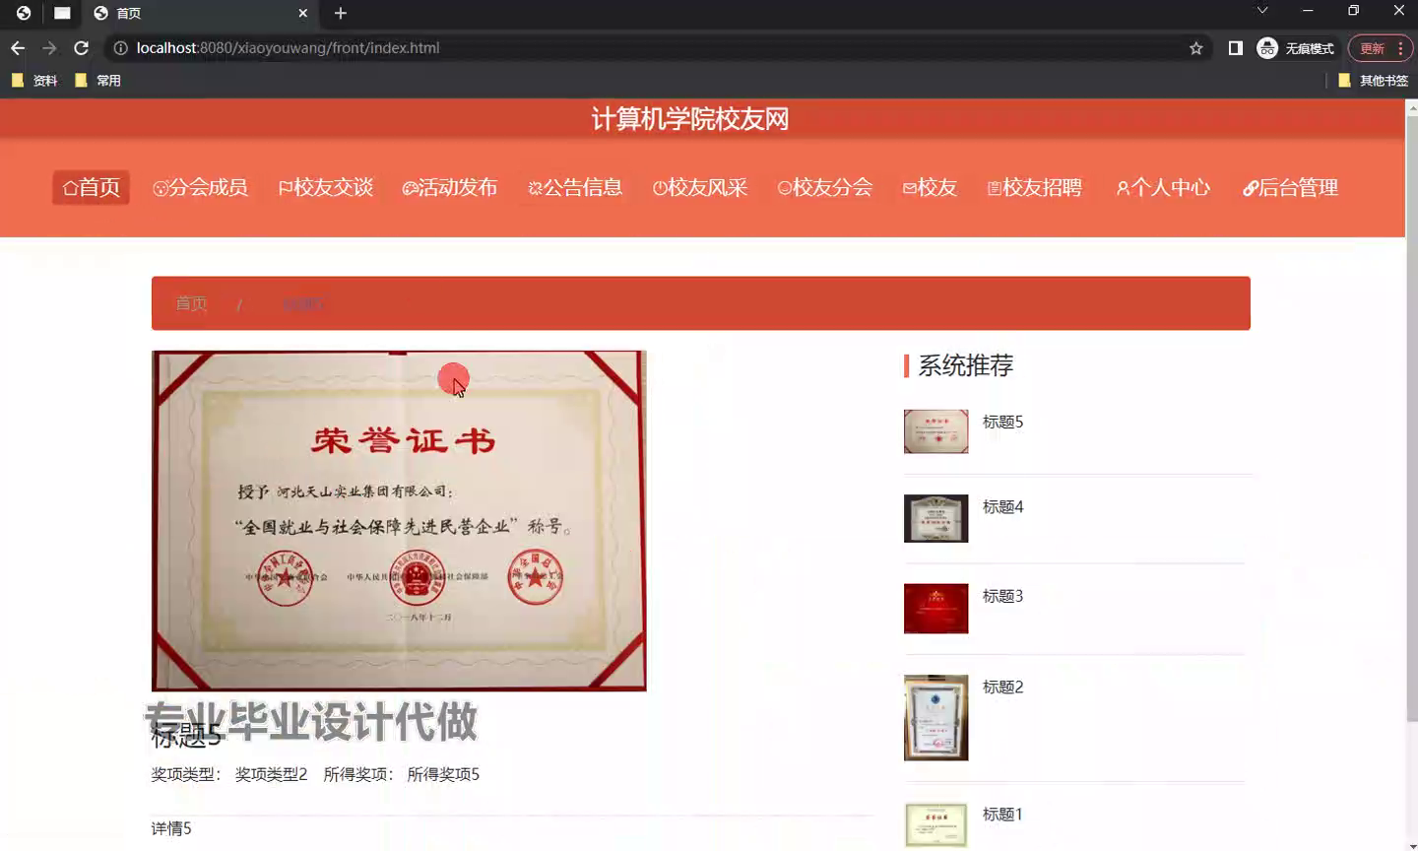
Task: Click the 更新 browser update button
Action: click(1371, 48)
